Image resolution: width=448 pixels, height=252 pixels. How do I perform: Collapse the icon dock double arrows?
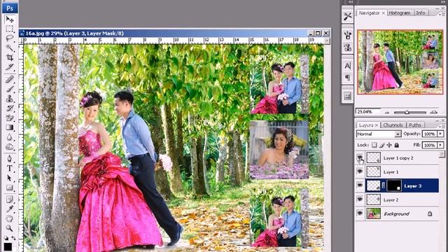(x=350, y=1)
